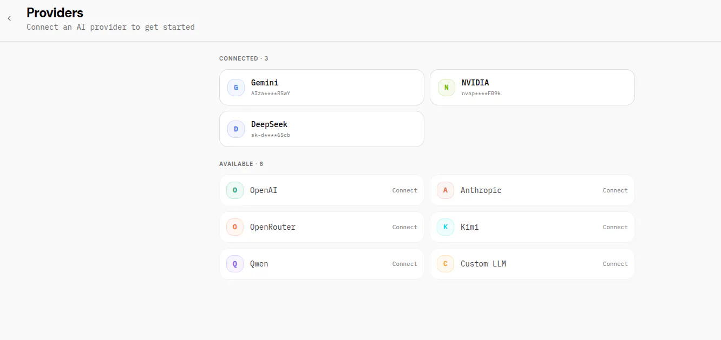The height and width of the screenshot is (340, 721).
Task: Click the Anthropic A icon
Action: tap(445, 190)
